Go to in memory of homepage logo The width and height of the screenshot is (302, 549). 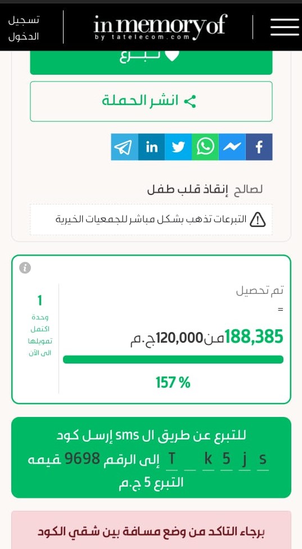(160, 26)
